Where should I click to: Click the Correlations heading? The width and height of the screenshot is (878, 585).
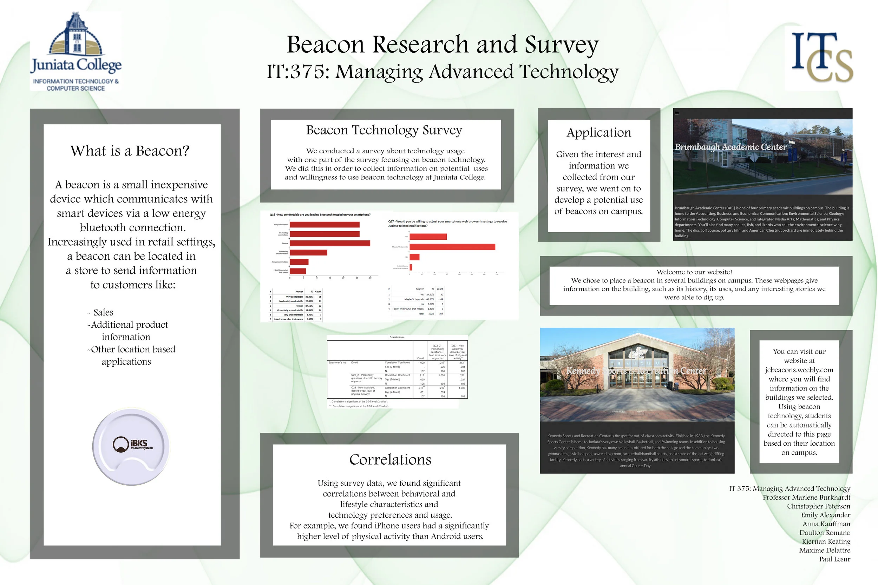(390, 459)
